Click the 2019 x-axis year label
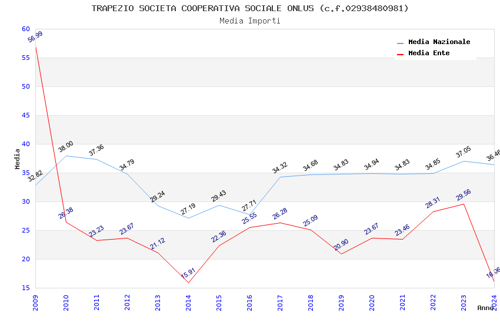Screen dimensions: 500x323 341,302
